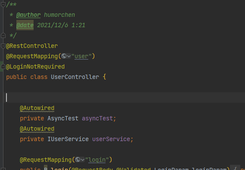
Task: Click the @author Javadoc tag
Action: tap(28, 15)
